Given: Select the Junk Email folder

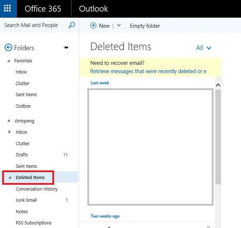Looking at the screenshot, I should point(26,200).
